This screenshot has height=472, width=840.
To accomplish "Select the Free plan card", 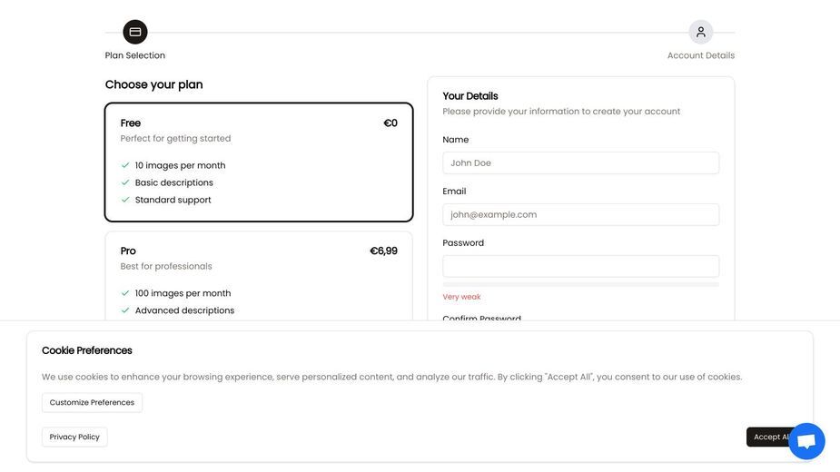I will (259, 162).
